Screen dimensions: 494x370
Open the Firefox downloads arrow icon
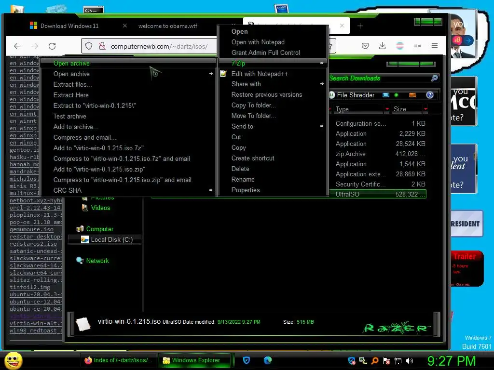382,46
